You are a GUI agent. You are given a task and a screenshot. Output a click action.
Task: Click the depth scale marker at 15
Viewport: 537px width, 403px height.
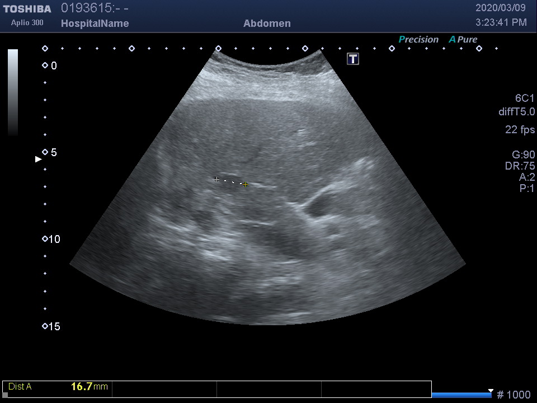(x=45, y=326)
